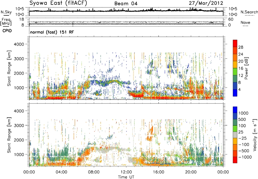Select the "N.Sky" legend label

pyautogui.click(x=6, y=12)
